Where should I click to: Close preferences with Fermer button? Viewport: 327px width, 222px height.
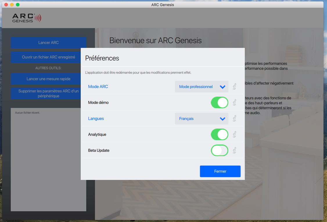point(220,171)
